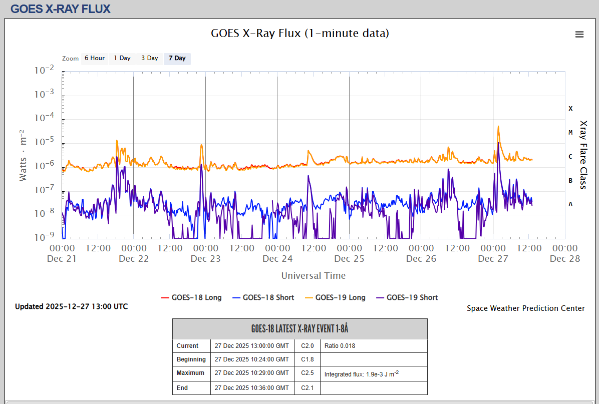
Task: Toggle GOES-18 Long series visibility
Action: 191,297
